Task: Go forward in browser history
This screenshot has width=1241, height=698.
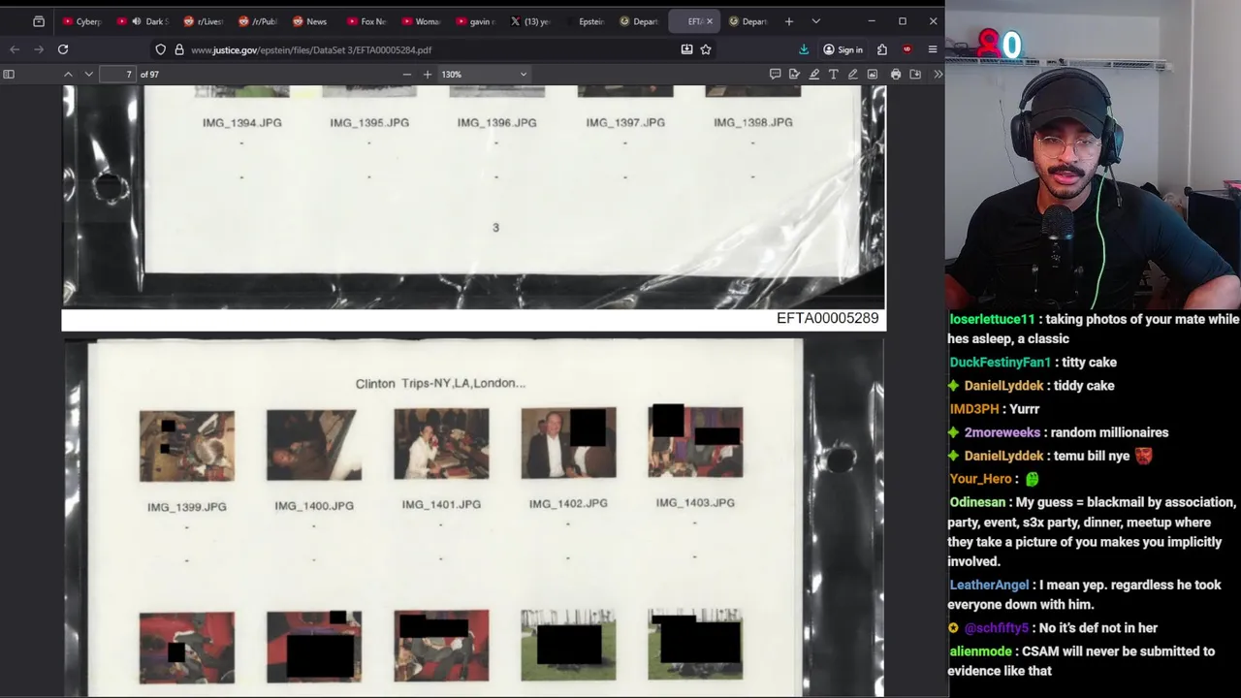Action: point(39,49)
